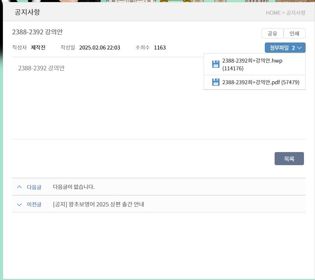This screenshot has height=280, width=315.
Task: Click the floppy disk icon for the pdf file
Action: [216, 82]
